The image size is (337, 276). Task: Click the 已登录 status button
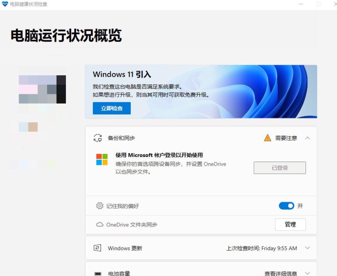pyautogui.click(x=279, y=168)
